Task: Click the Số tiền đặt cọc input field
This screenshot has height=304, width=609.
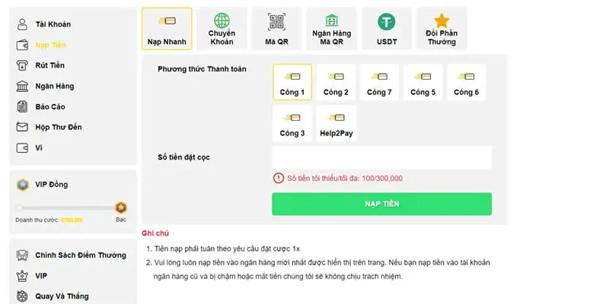Action: coord(381,157)
